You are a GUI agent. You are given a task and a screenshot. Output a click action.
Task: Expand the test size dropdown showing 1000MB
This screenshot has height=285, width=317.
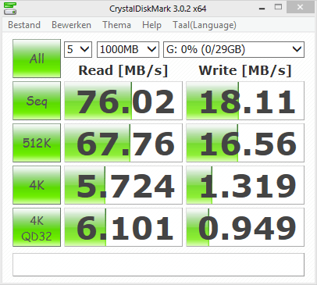pos(128,49)
